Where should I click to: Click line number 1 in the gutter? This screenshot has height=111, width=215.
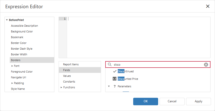65,19
